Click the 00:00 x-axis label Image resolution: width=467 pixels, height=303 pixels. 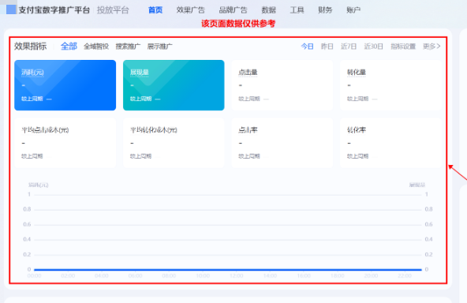pos(34,276)
